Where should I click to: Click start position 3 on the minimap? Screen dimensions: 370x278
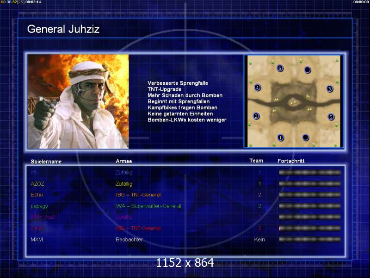coord(330,88)
